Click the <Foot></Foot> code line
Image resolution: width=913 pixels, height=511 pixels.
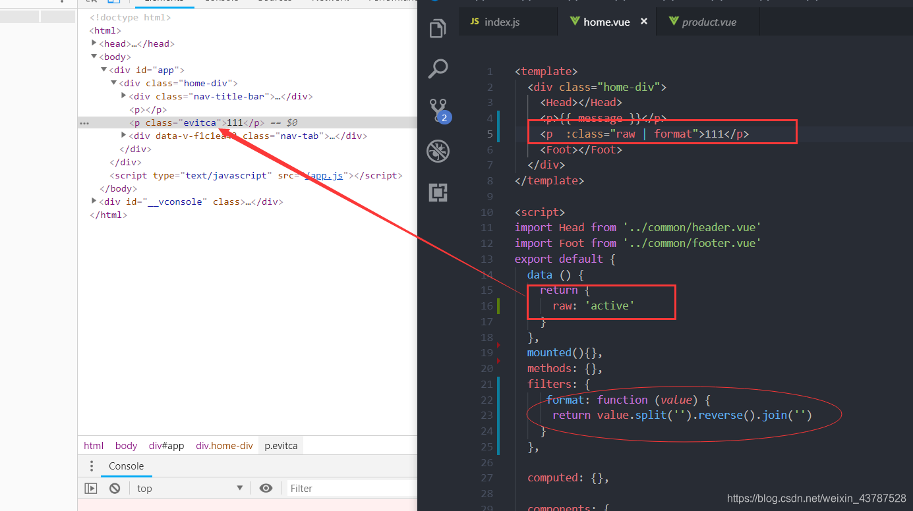point(581,149)
